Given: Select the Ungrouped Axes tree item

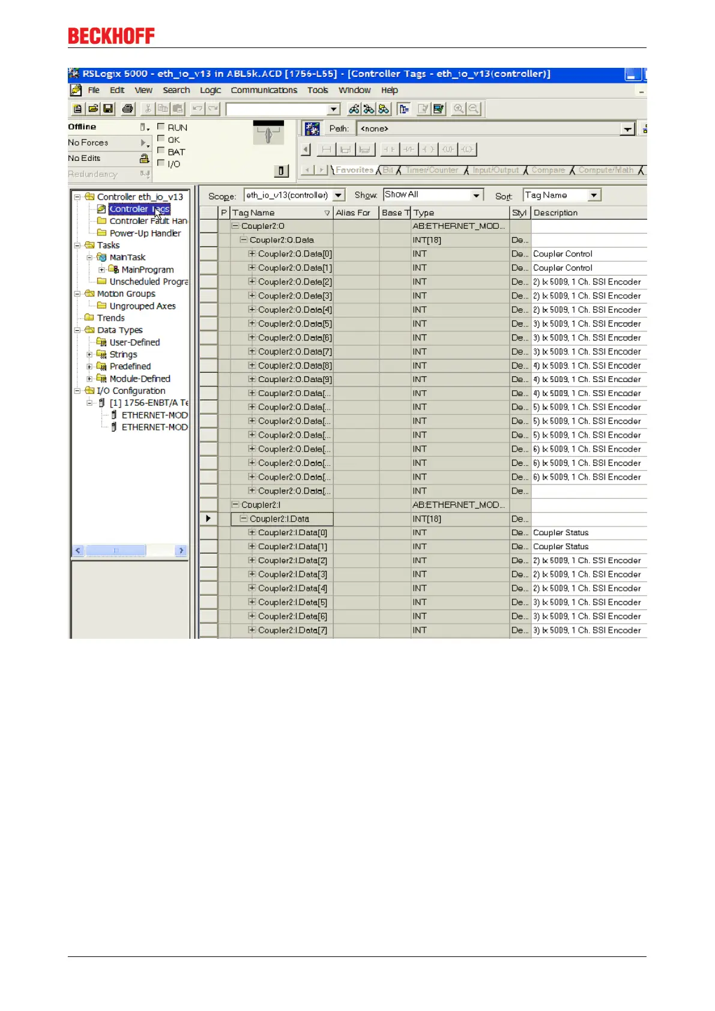Looking at the screenshot, I should [143, 306].
